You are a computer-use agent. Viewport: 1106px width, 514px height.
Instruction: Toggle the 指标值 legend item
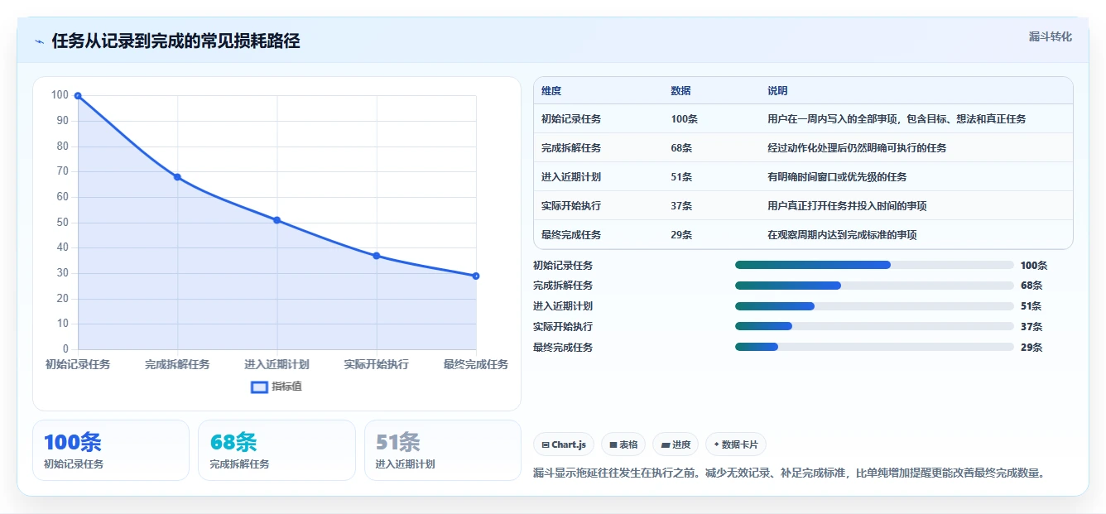pyautogui.click(x=276, y=387)
